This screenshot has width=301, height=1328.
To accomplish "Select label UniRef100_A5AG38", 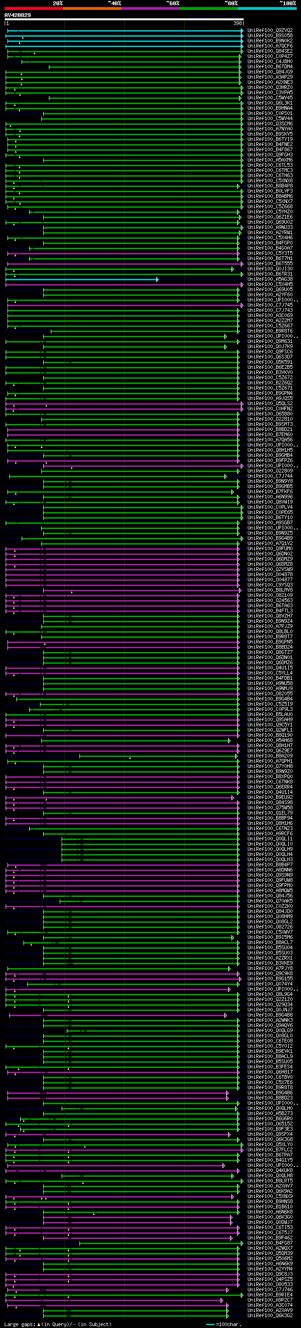I will point(270,279).
